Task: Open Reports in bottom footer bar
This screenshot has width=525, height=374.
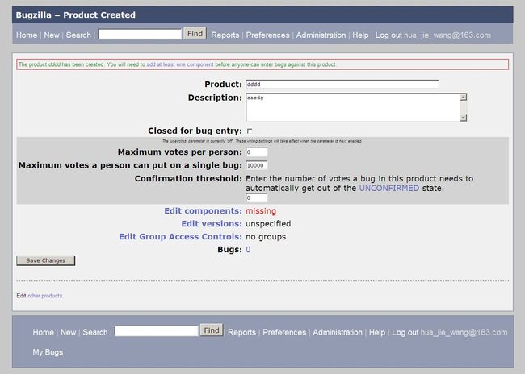Action: 241,332
